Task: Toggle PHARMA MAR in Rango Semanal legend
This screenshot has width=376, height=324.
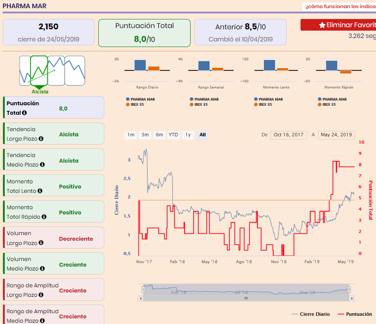Action: pos(204,99)
